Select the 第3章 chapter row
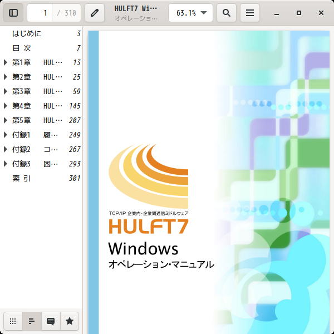The image size is (334, 334). click(41, 91)
